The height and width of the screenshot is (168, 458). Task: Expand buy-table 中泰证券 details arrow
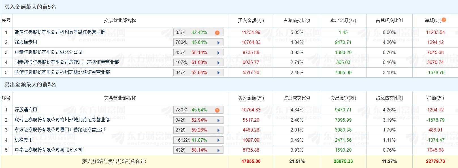point(218,53)
